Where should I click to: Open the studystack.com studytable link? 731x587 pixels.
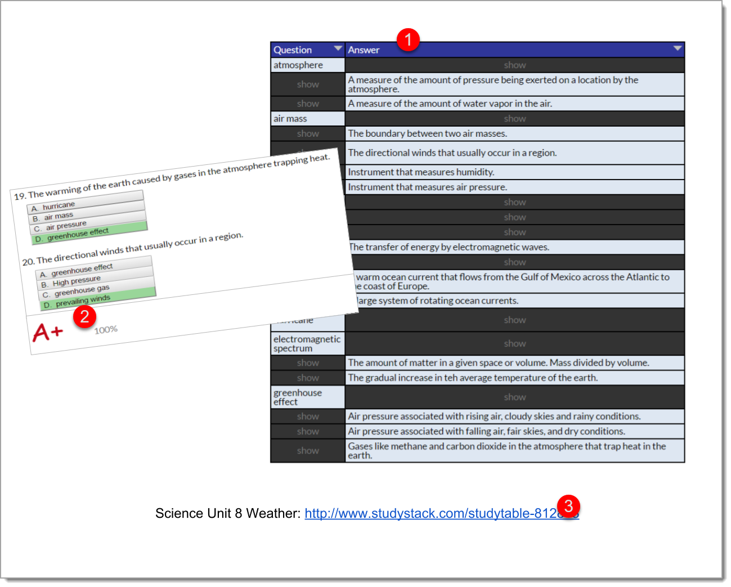442,513
